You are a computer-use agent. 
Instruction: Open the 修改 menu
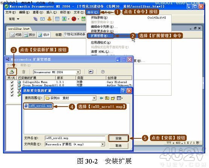point(65,12)
